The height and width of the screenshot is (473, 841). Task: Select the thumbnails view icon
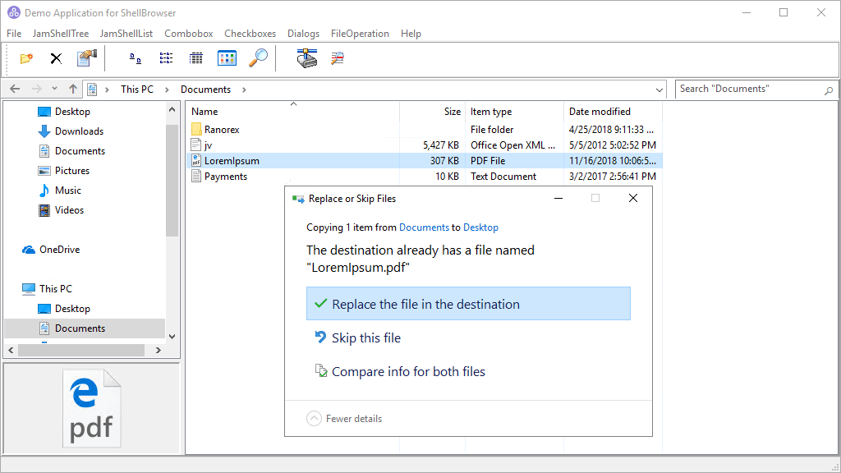pos(227,58)
